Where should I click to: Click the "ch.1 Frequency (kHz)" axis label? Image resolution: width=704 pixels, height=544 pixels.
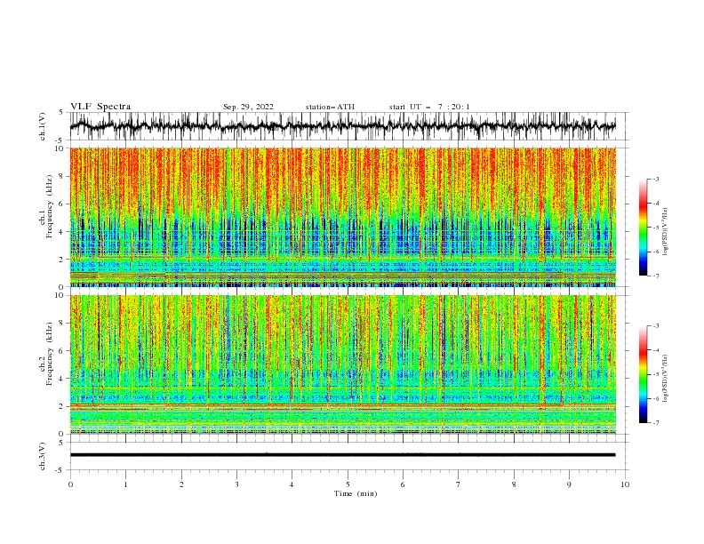[x=46, y=204]
